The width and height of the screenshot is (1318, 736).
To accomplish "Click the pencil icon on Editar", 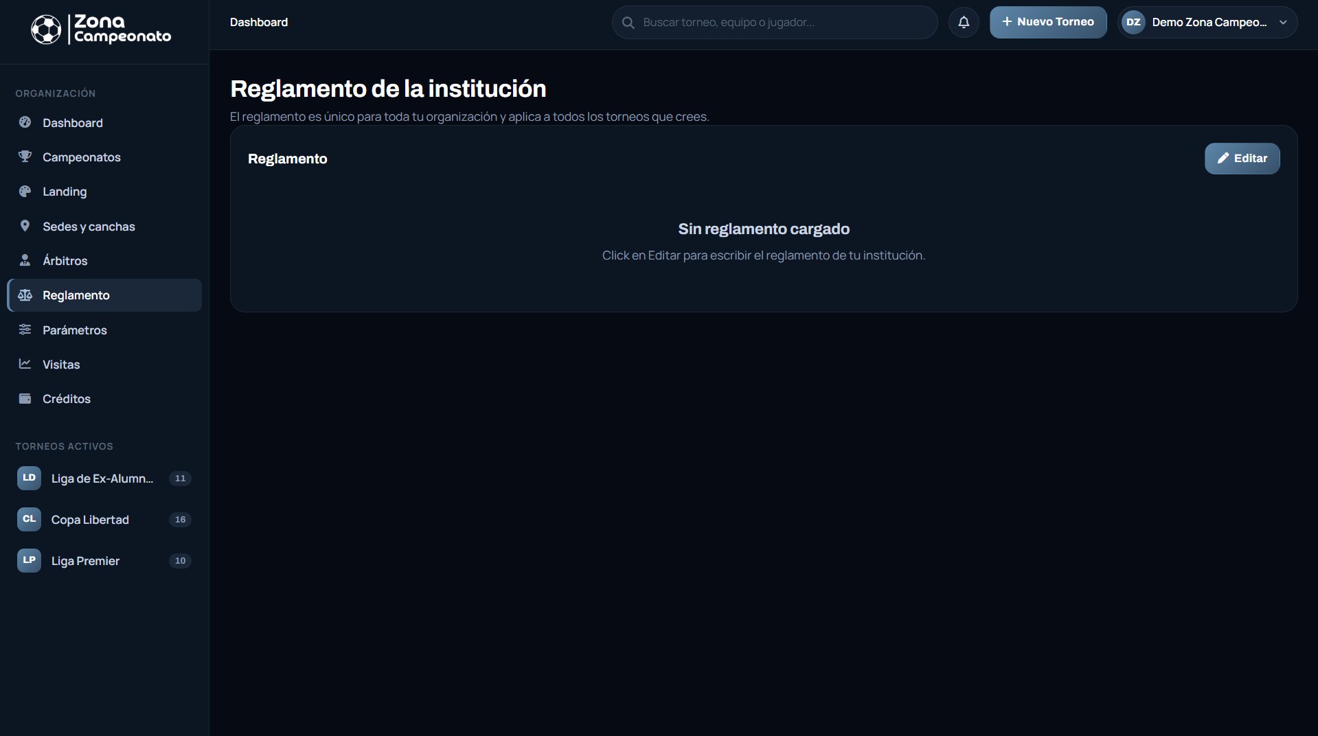I will [x=1223, y=158].
